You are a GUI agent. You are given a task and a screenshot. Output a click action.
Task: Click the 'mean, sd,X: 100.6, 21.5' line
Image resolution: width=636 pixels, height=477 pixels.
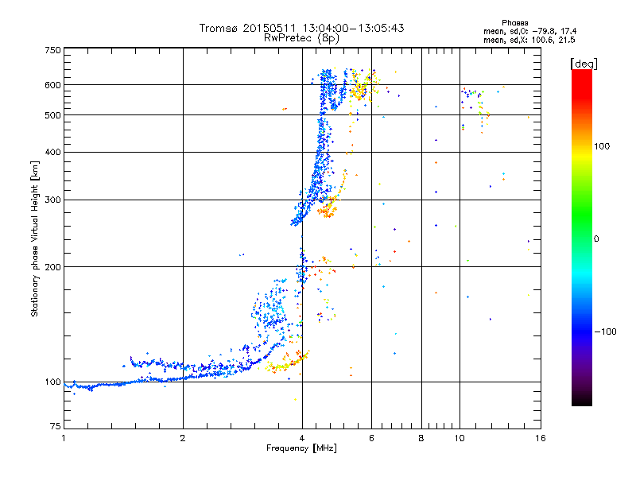529,40
